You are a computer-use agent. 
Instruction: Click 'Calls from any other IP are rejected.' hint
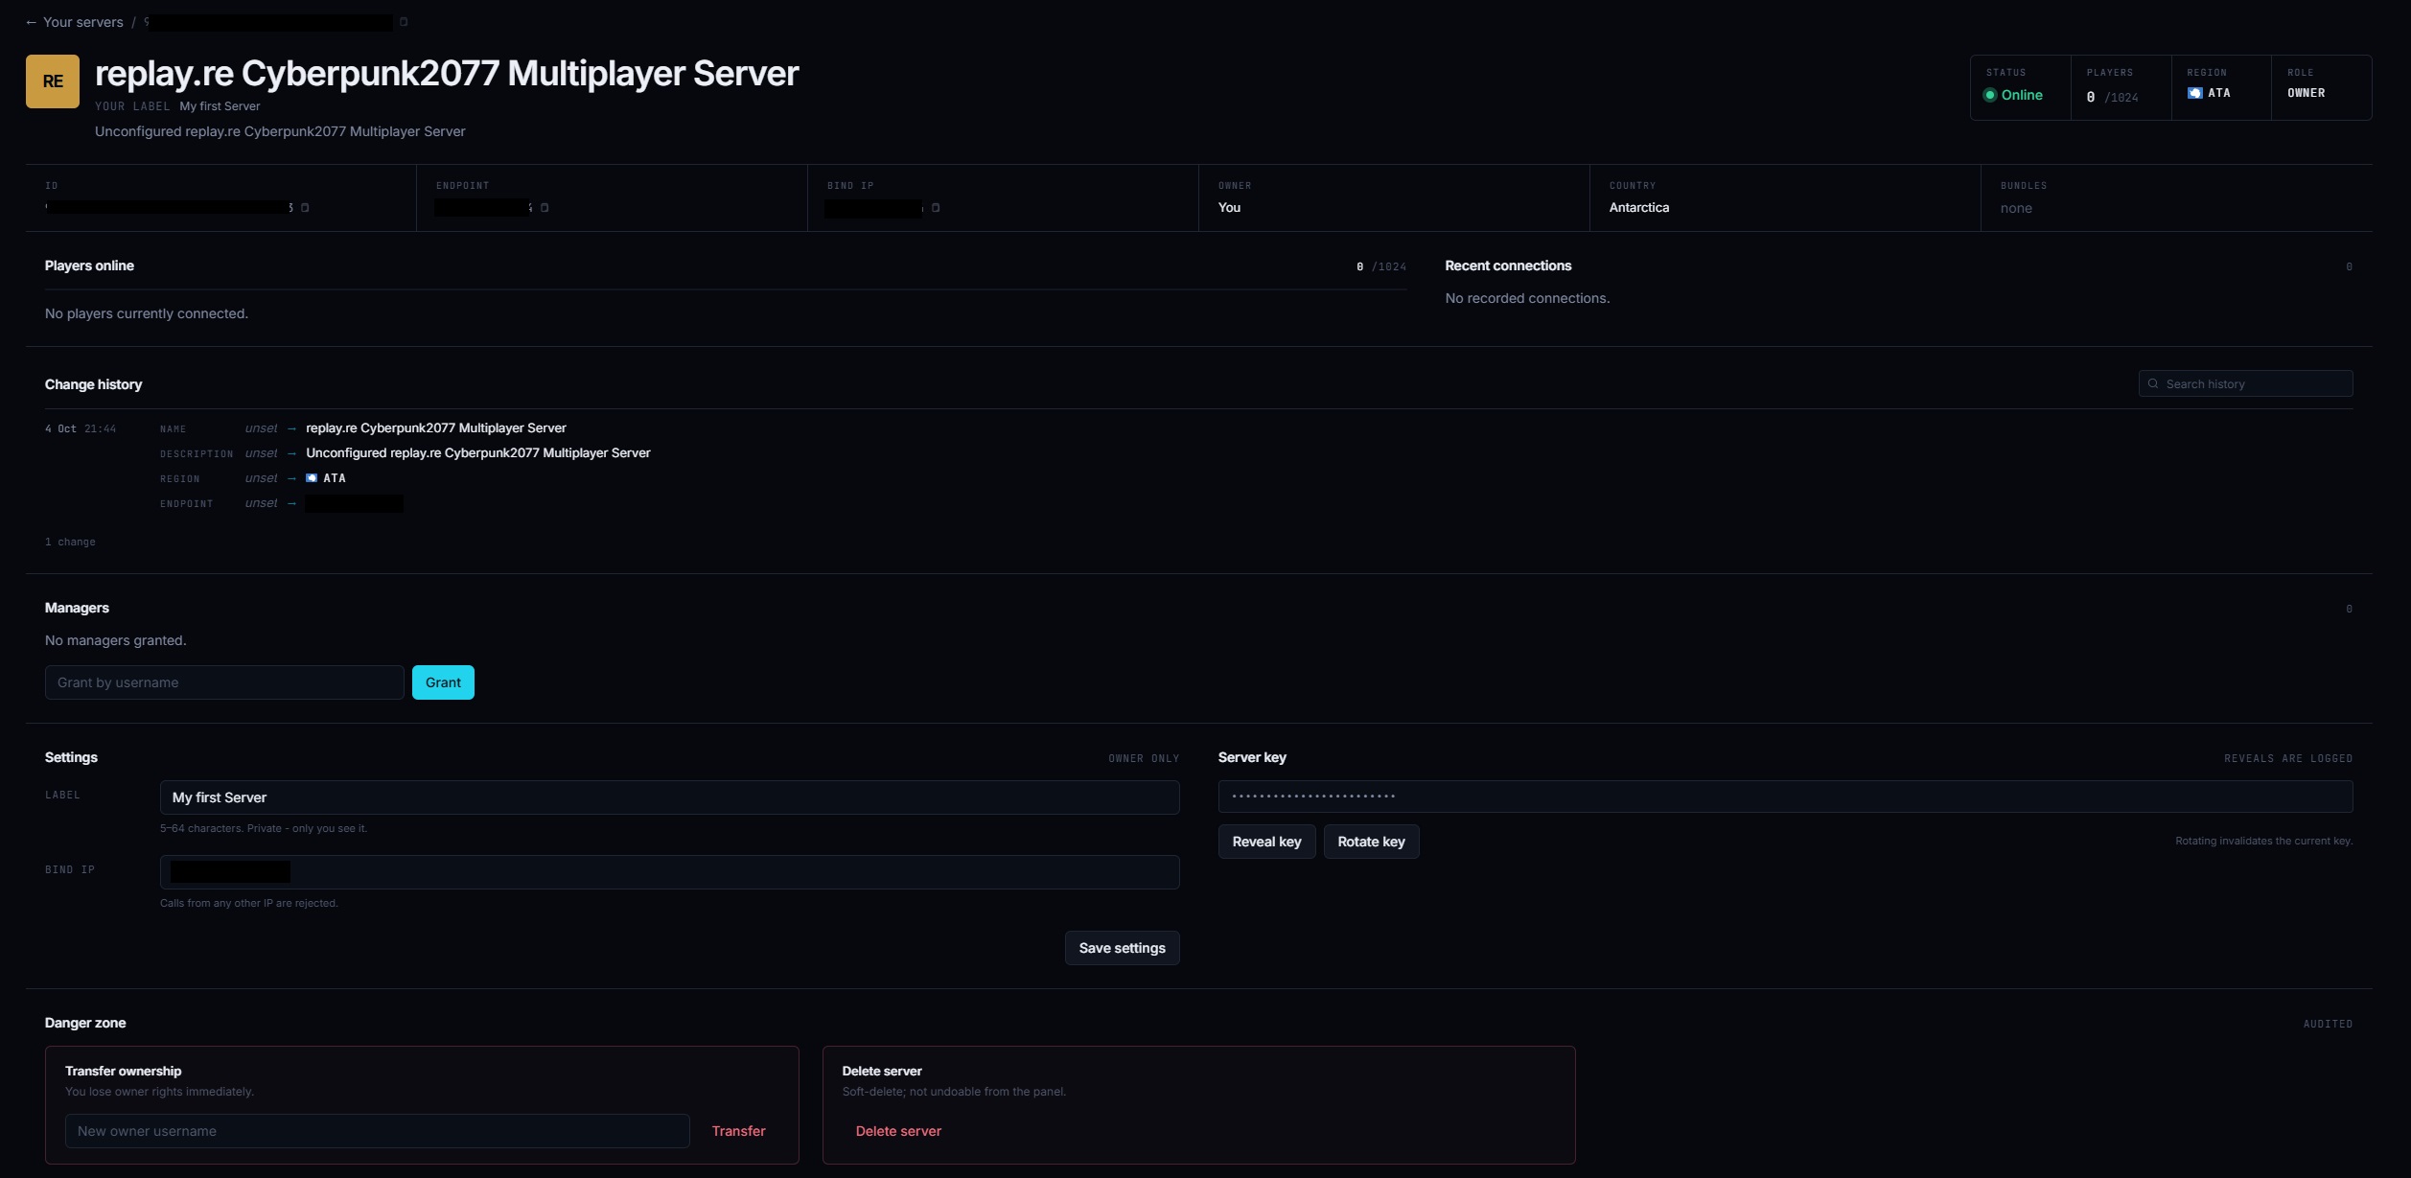click(249, 903)
